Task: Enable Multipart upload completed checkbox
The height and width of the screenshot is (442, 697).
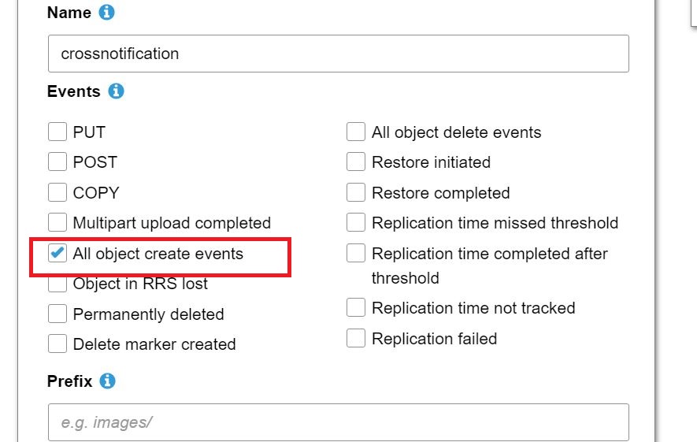Action: 57,223
